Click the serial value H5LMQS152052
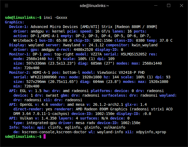This screenshot has width=188, height=147. coord(134,54)
